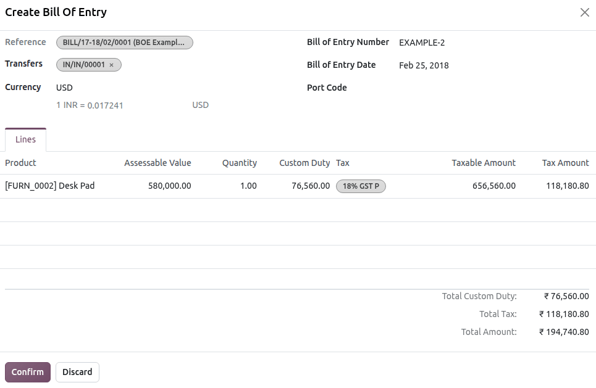Click the Tax column header
The width and height of the screenshot is (596, 388).
[x=343, y=163]
